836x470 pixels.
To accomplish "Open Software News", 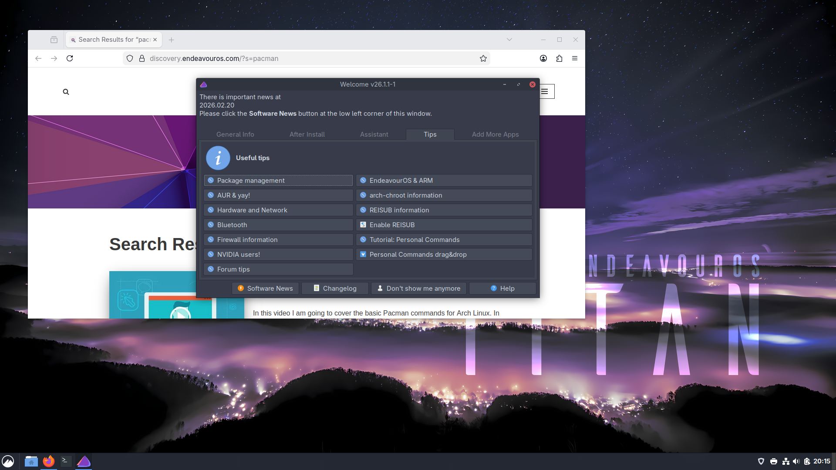I will tap(265, 288).
